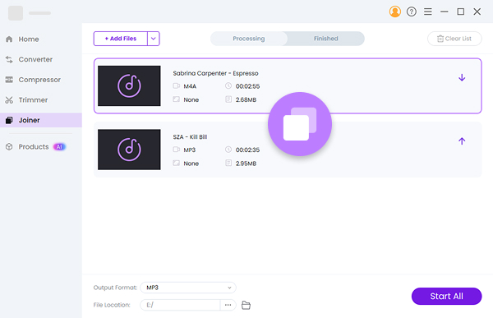The height and width of the screenshot is (318, 493).
Task: Open the user account icon
Action: pos(395,12)
